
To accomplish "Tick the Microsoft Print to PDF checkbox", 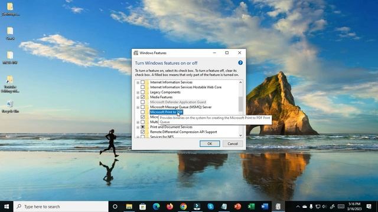I will [x=142, y=112].
